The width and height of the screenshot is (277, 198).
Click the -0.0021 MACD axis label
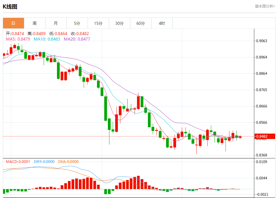(262, 194)
